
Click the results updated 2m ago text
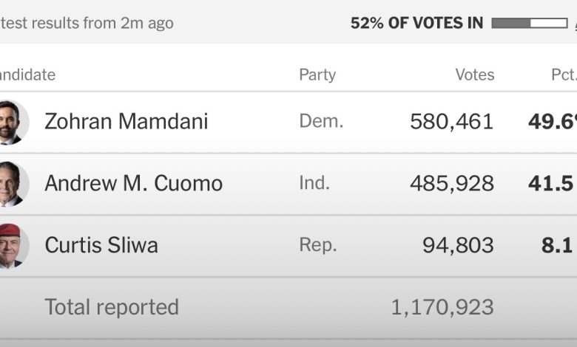(x=87, y=23)
